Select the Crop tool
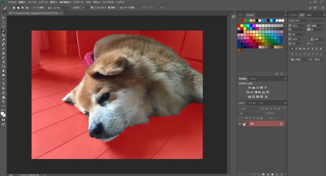The width and height of the screenshot is (326, 176). [4, 35]
